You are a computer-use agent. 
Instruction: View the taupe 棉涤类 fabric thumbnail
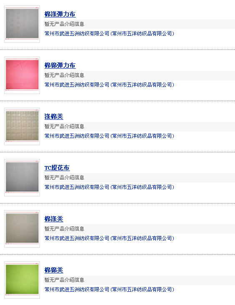pos(22,229)
